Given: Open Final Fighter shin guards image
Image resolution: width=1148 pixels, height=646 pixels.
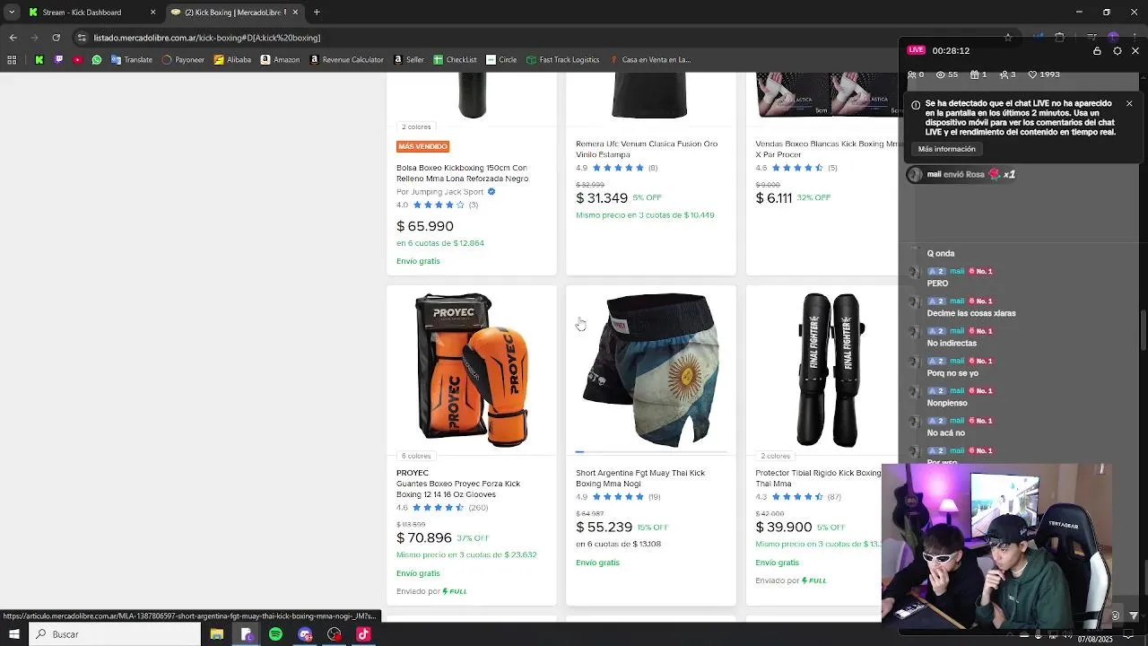Looking at the screenshot, I should 830,370.
